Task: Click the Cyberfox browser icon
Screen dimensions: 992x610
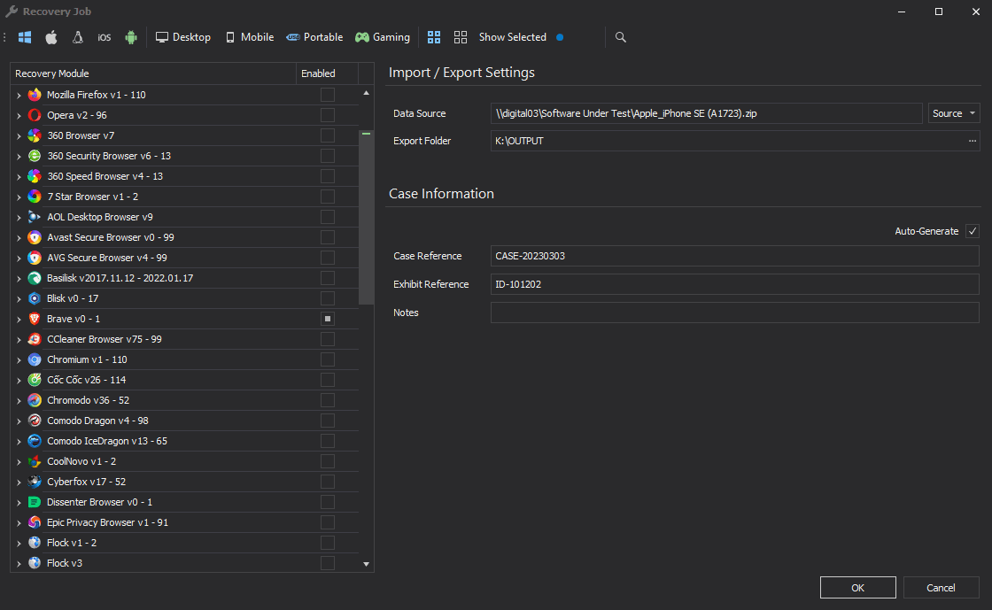Action: [x=35, y=482]
